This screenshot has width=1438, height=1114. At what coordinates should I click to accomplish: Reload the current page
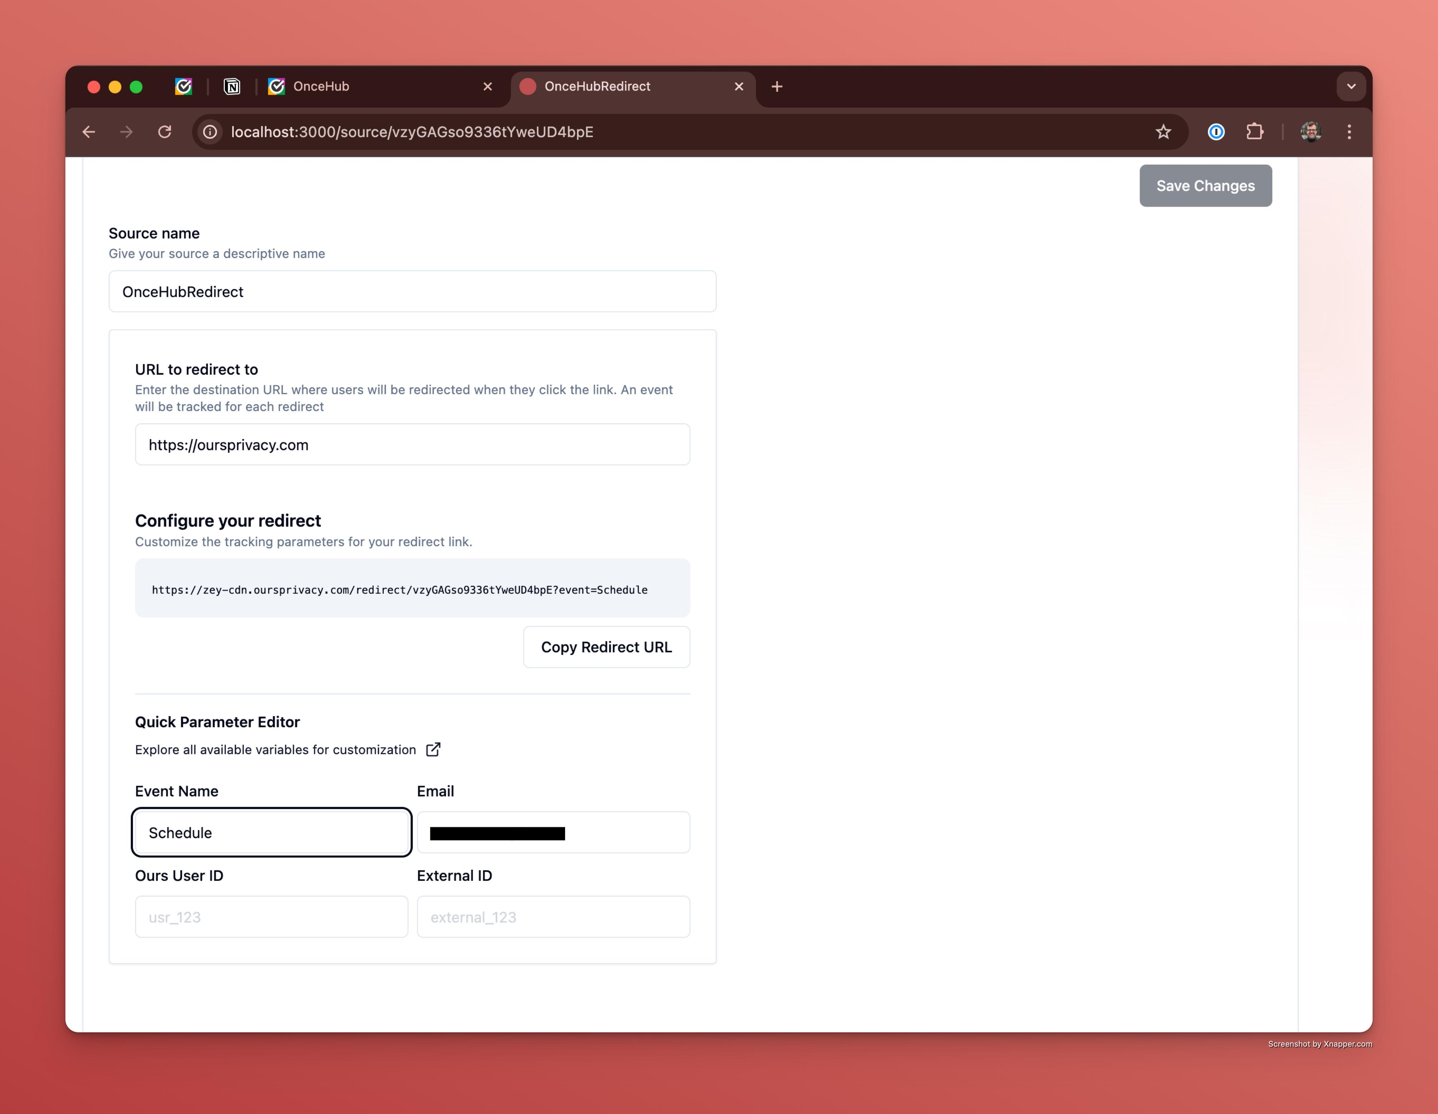pos(165,132)
